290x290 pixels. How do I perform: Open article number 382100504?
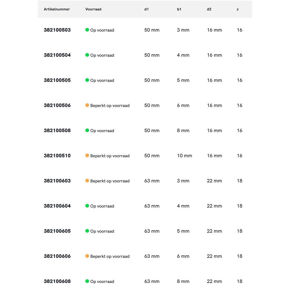point(57,55)
